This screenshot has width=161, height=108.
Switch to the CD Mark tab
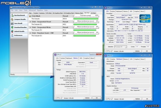point(93,13)
